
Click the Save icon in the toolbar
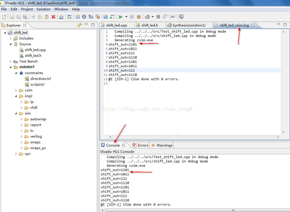(x=12, y=17)
